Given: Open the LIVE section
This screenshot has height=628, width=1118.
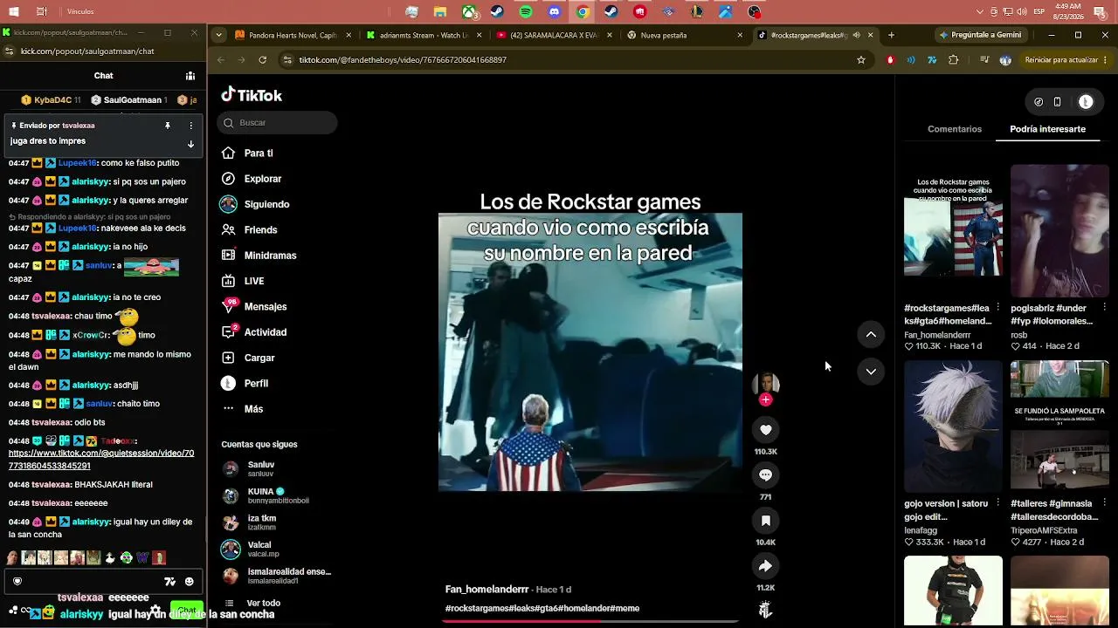Looking at the screenshot, I should pyautogui.click(x=243, y=281).
